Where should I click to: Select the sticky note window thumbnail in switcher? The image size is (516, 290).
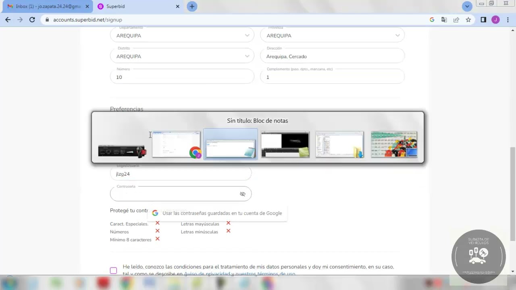285,144
